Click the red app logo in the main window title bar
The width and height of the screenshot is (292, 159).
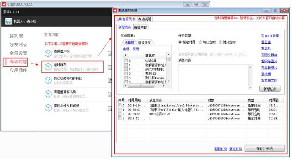point(4,4)
